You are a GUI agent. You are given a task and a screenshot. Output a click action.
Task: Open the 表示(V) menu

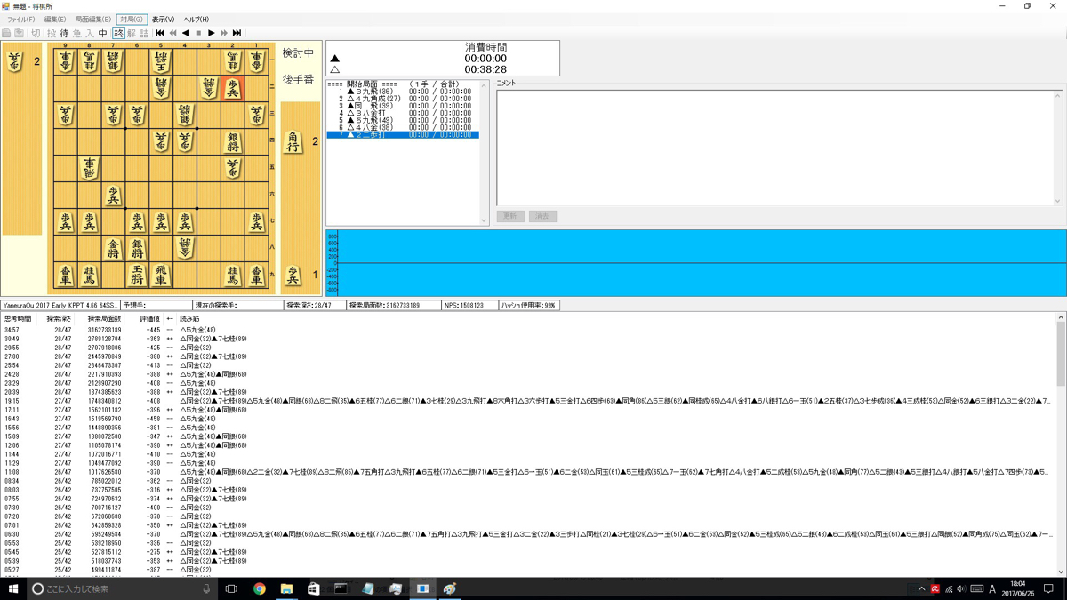tap(163, 19)
